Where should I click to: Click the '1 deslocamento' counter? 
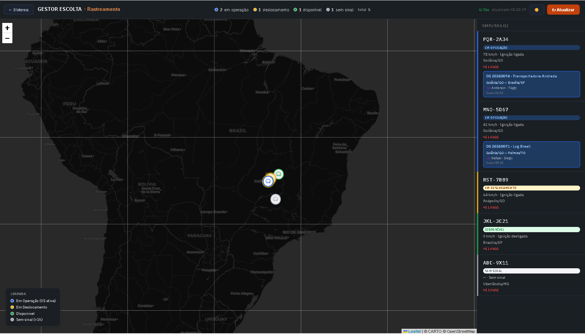tap(271, 10)
